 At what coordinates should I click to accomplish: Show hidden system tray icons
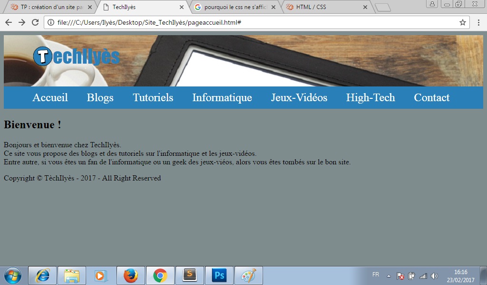389,275
